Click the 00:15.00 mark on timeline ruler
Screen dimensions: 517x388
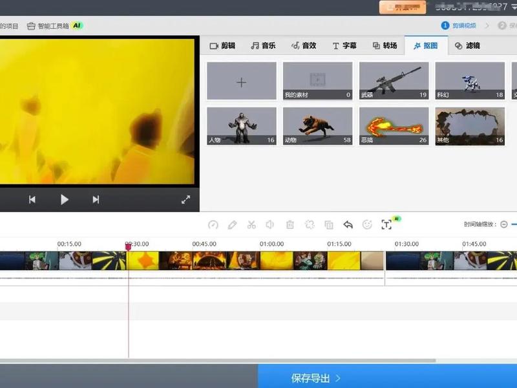(x=69, y=244)
